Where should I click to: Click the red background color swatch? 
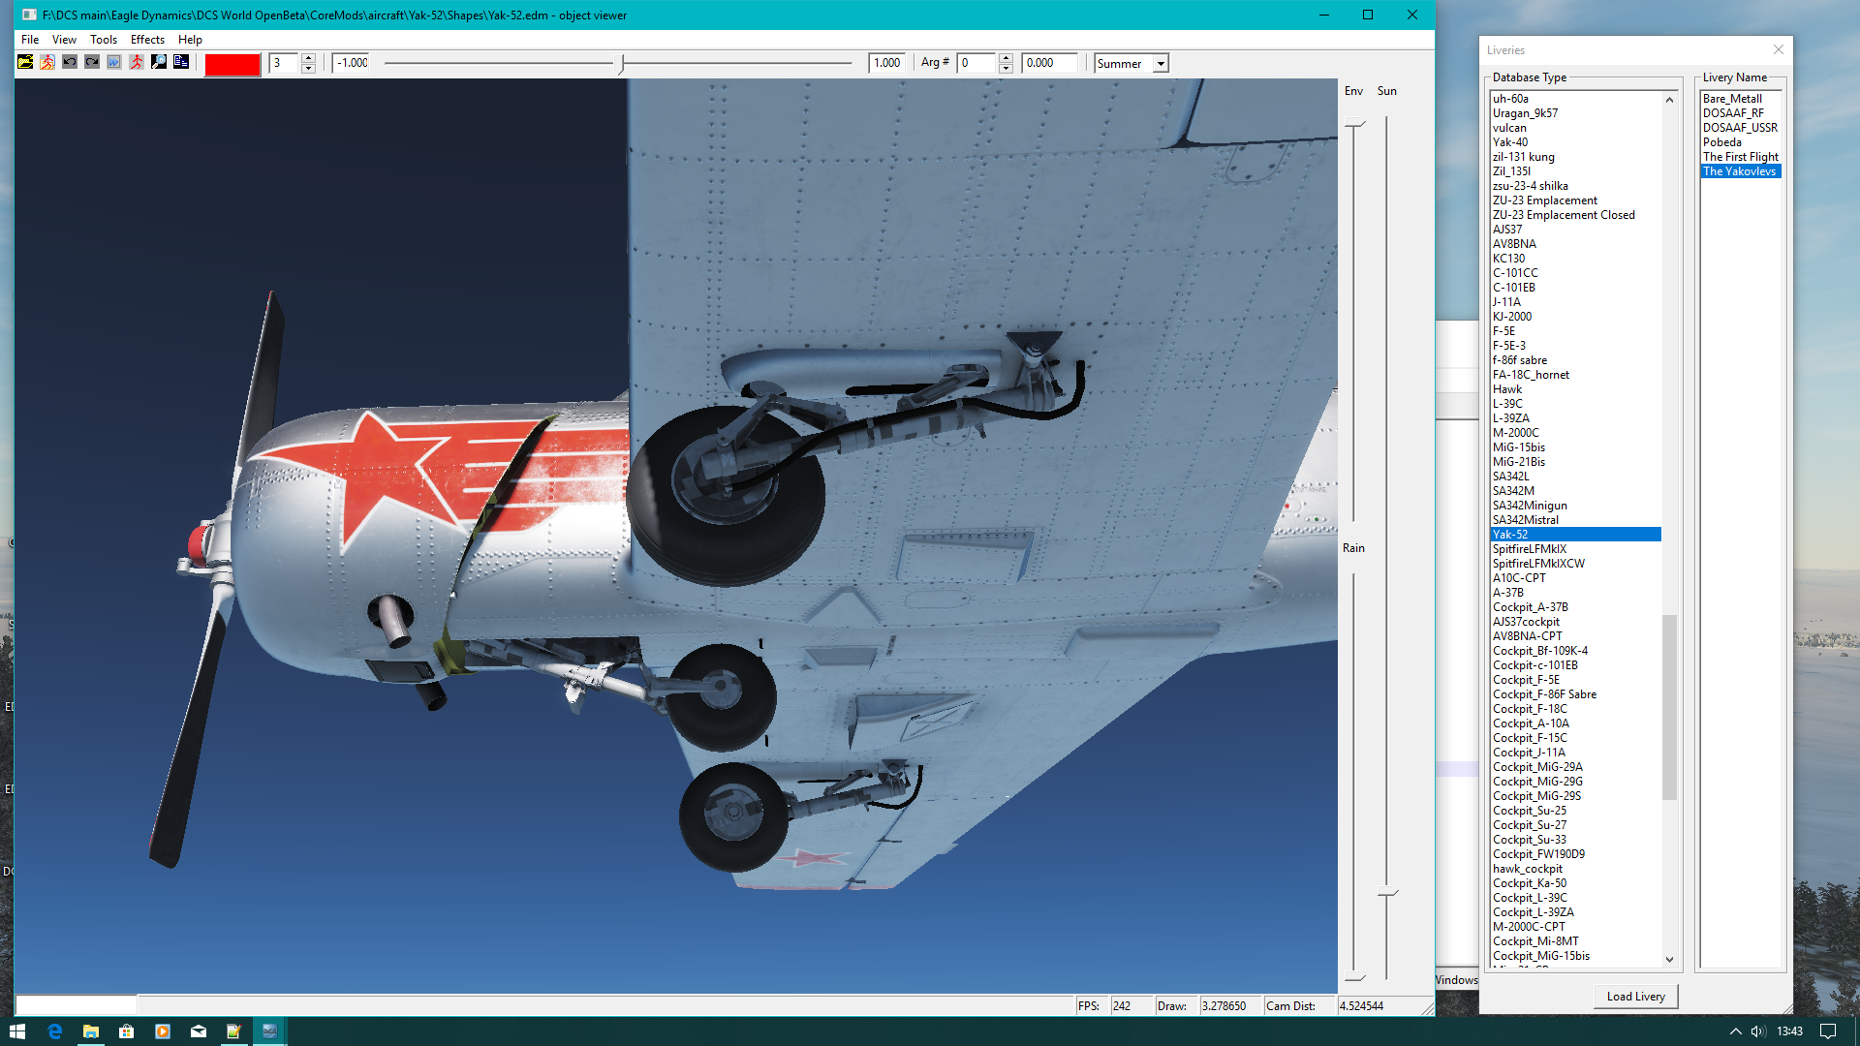coord(232,64)
